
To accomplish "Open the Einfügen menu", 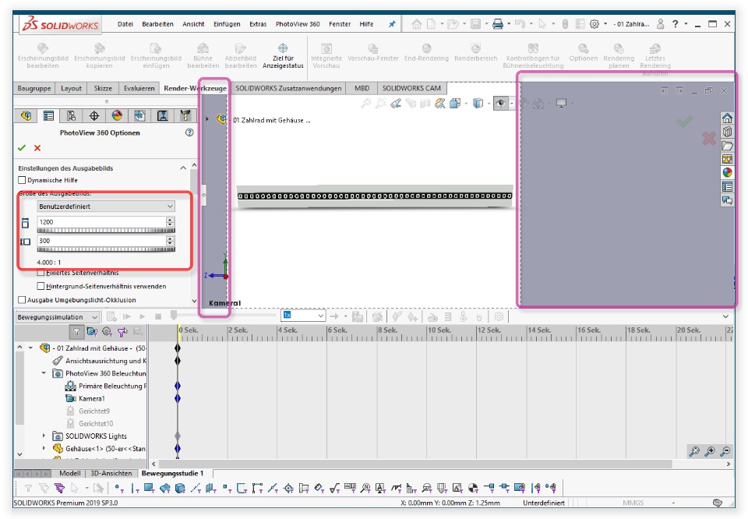I will coord(227,24).
